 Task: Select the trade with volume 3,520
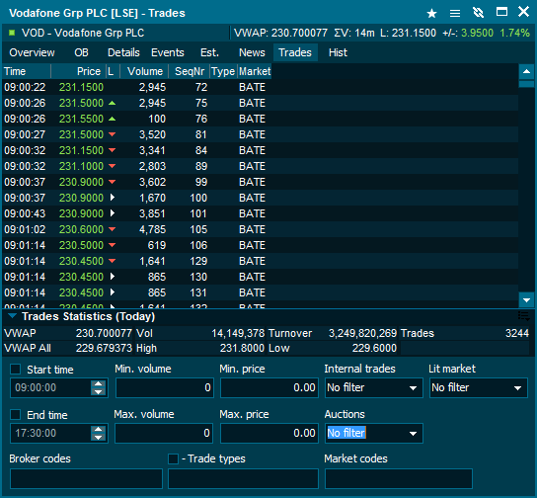[x=261, y=134]
